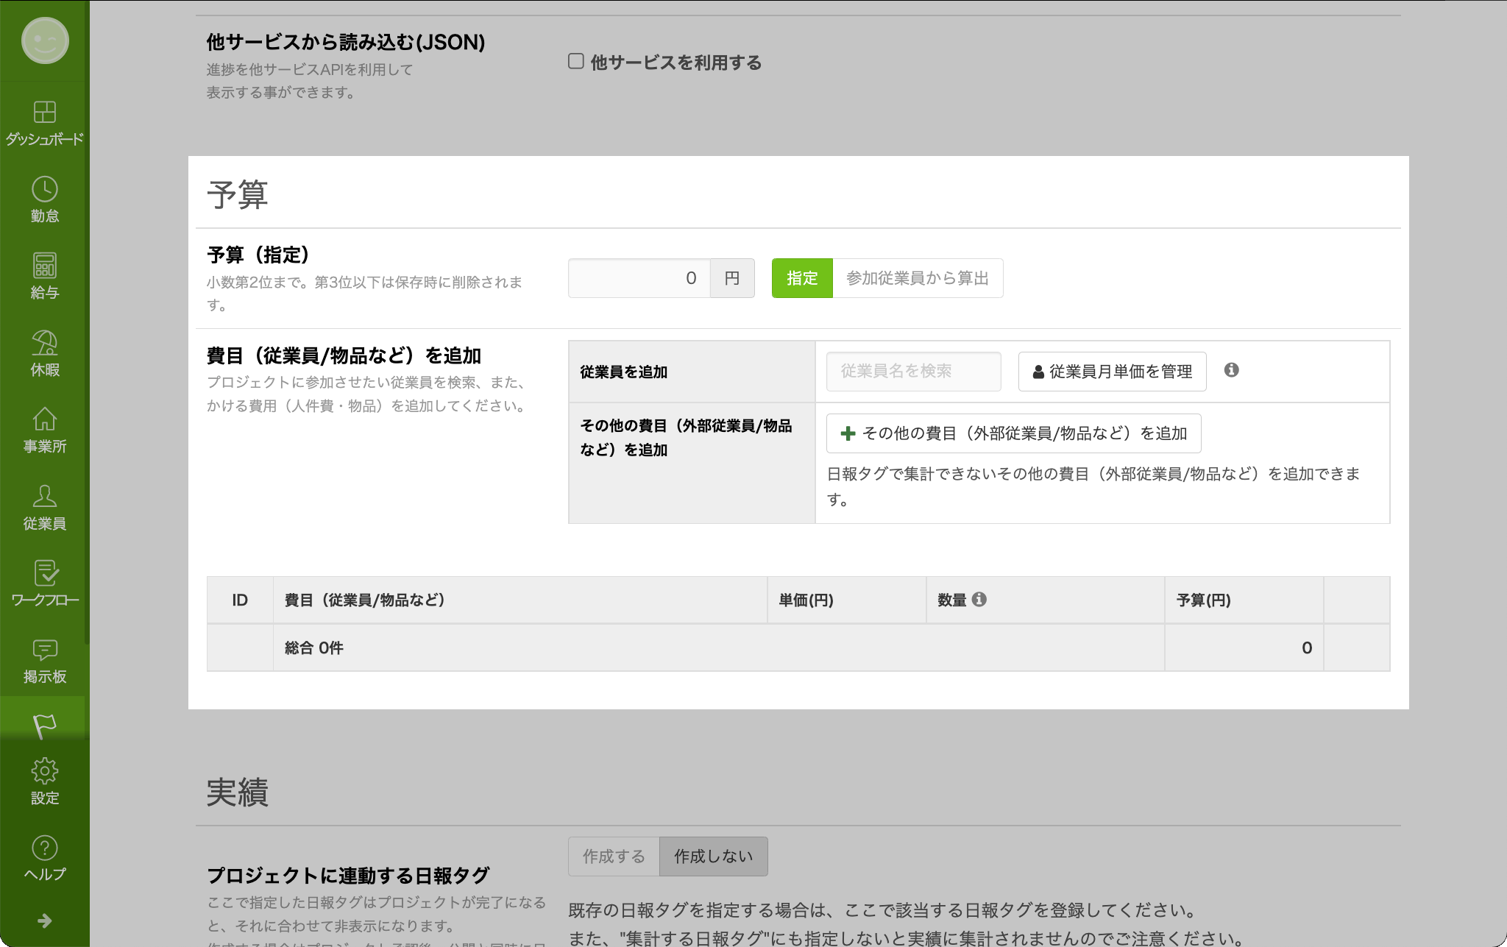The image size is (1507, 947).
Task: Click the info icon beside 数量 header
Action: point(979,600)
